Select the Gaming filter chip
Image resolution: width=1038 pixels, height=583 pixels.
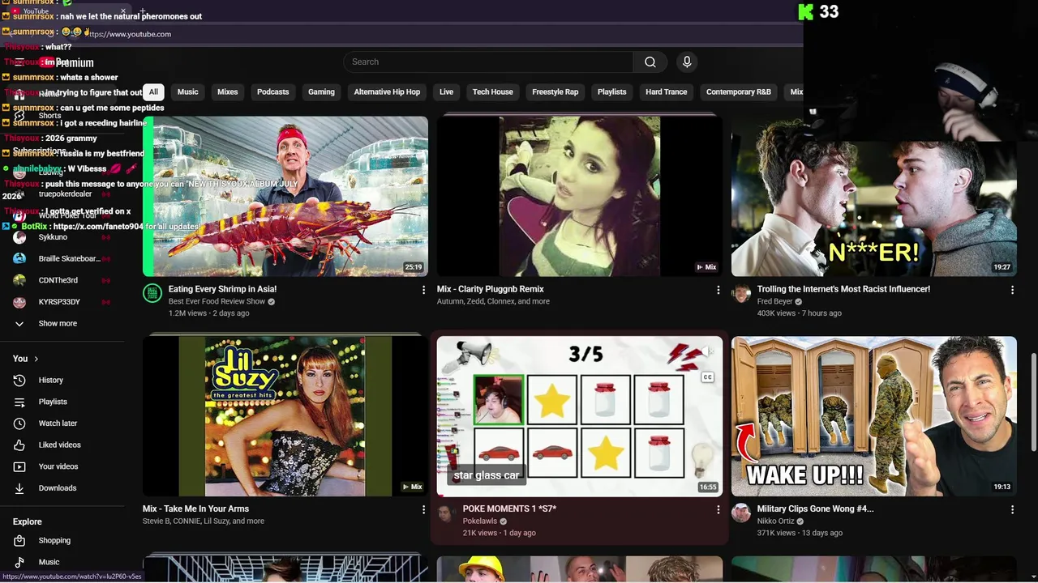[321, 91]
